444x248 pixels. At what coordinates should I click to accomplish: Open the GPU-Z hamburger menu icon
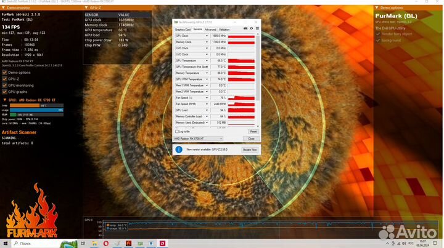point(257,29)
